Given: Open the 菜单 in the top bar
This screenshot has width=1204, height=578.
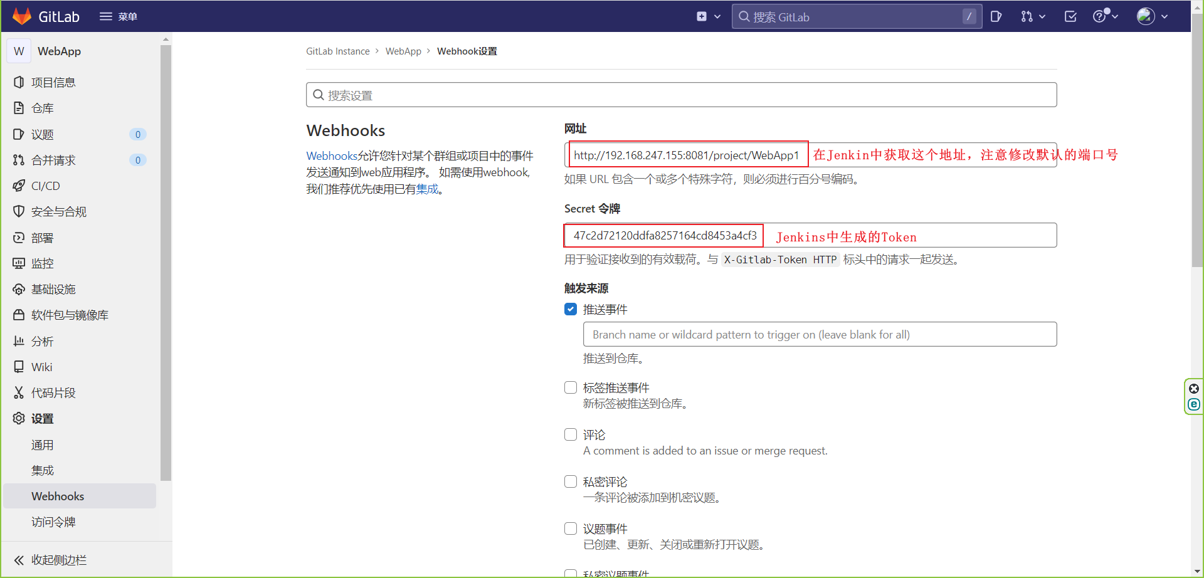Looking at the screenshot, I should coord(118,16).
